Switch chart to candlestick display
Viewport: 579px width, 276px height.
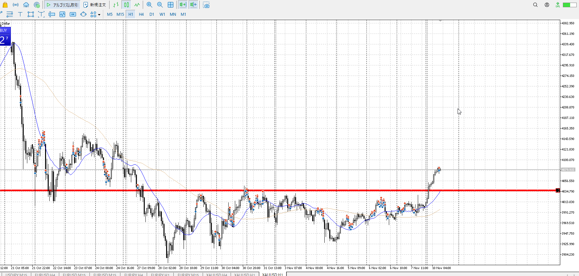coord(127,5)
